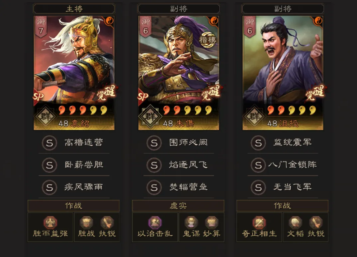The height and width of the screenshot is (257, 357).
Task: Select the 以治击乱 skill icon
Action: pos(155,223)
